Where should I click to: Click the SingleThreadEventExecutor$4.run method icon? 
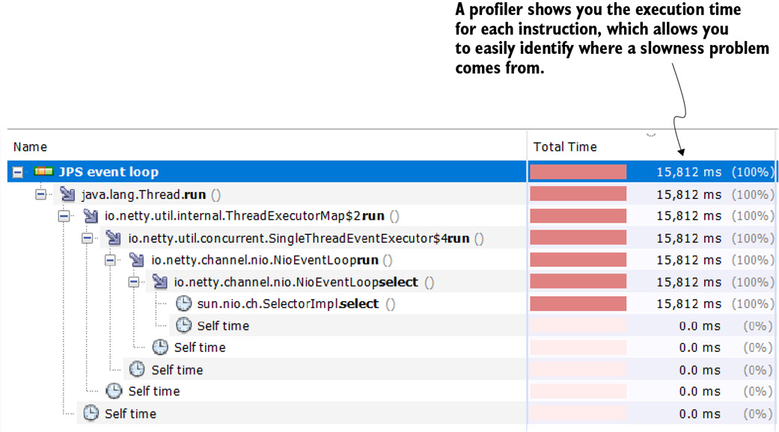coord(114,239)
